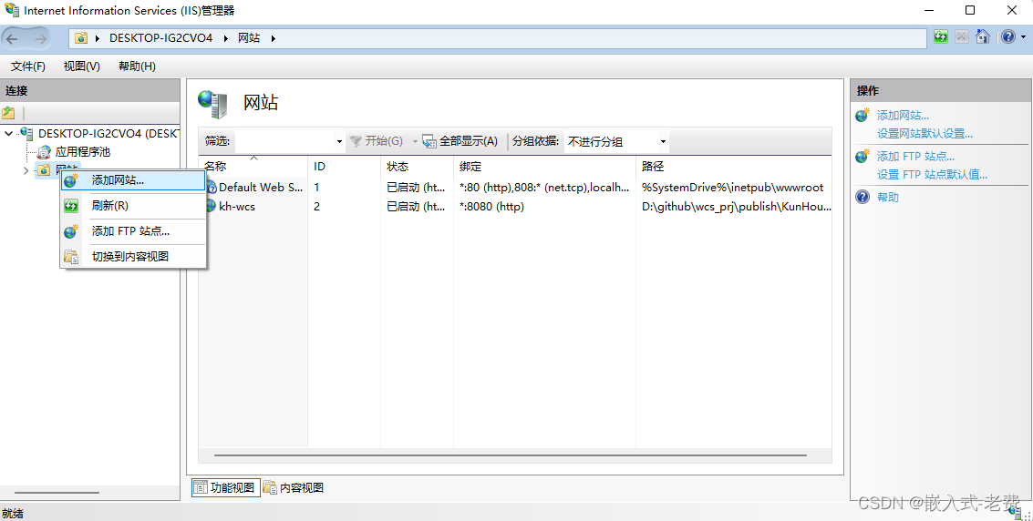Click the blue help icon in actions pane
Image resolution: width=1033 pixels, height=521 pixels.
tap(863, 197)
